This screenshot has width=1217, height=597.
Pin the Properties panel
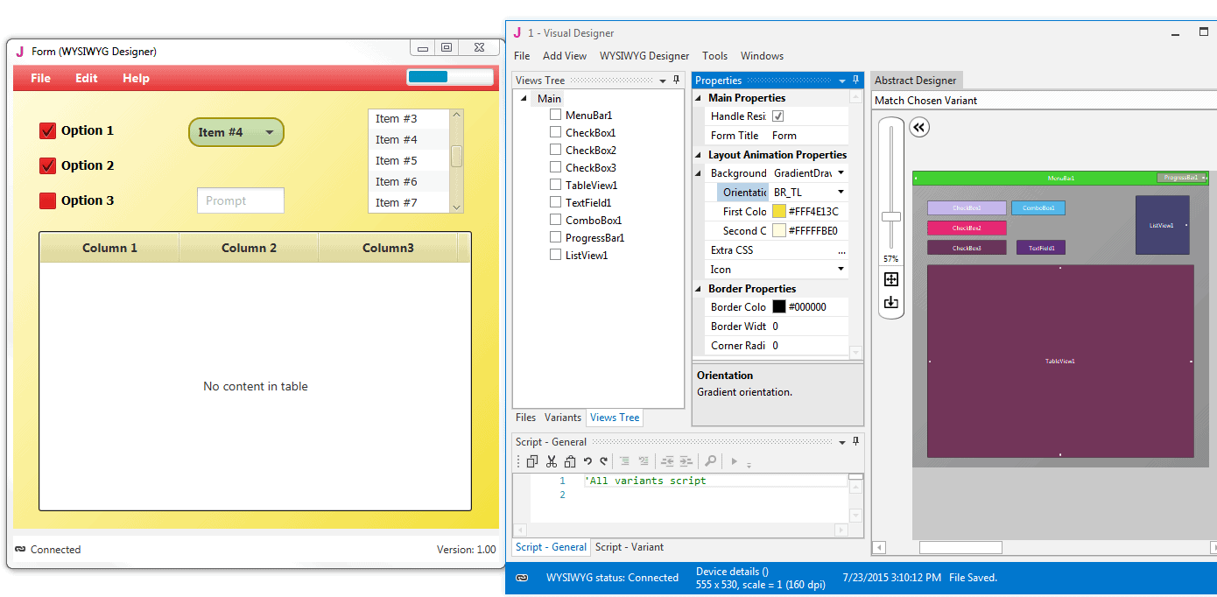coord(856,81)
